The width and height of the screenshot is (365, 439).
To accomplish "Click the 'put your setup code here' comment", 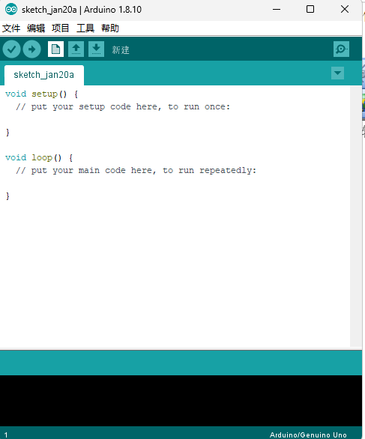I will pos(123,107).
